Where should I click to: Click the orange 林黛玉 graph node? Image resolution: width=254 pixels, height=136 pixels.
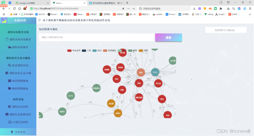[118, 113]
